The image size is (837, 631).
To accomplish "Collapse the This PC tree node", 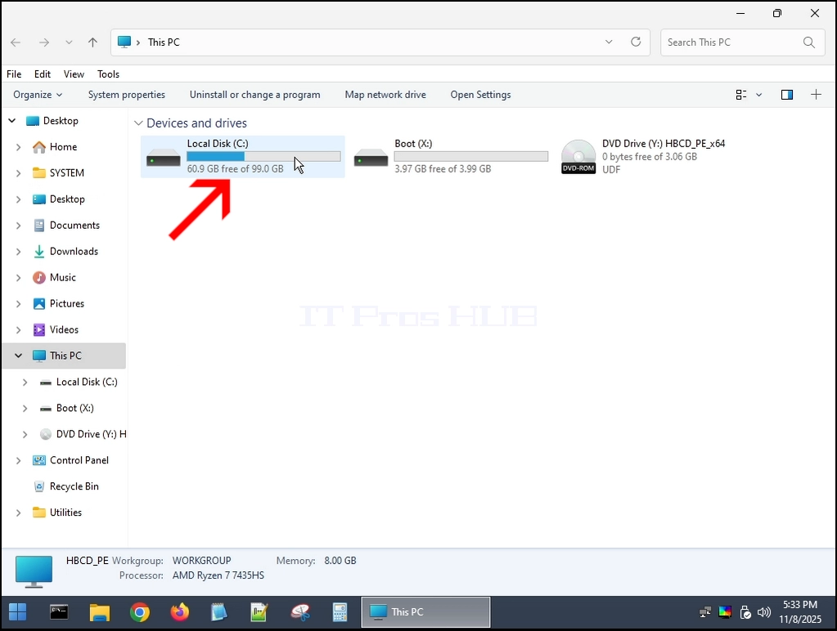I will (x=18, y=356).
